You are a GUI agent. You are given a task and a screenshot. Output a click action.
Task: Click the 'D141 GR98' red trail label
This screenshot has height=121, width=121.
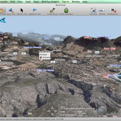pyautogui.click(x=110, y=49)
